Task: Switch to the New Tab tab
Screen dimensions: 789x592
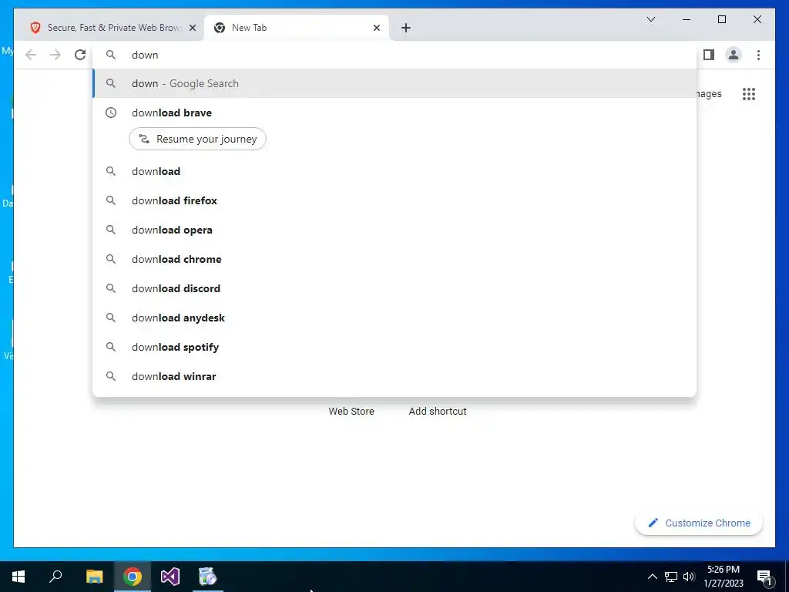Action: pos(296,28)
